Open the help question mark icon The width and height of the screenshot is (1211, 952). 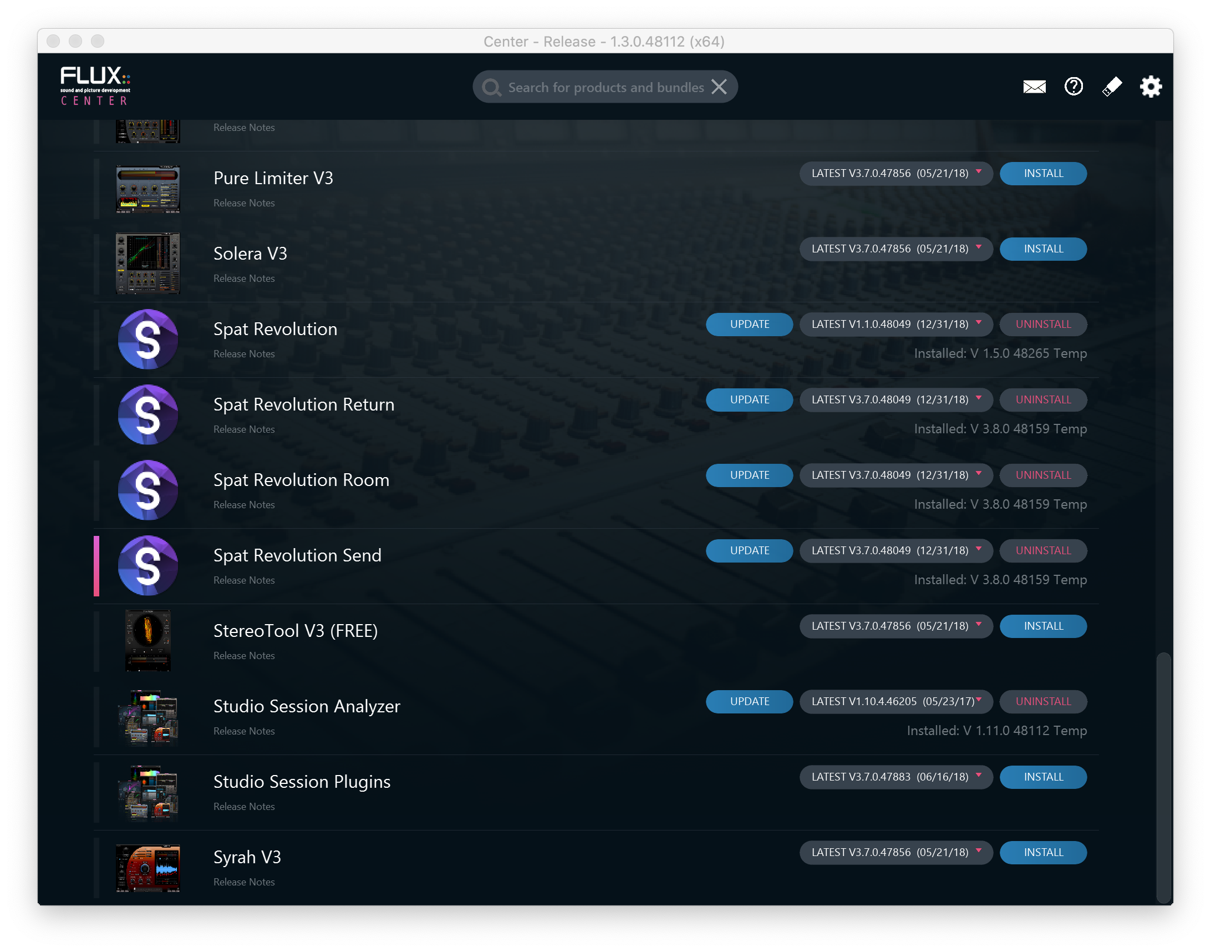pyautogui.click(x=1073, y=87)
